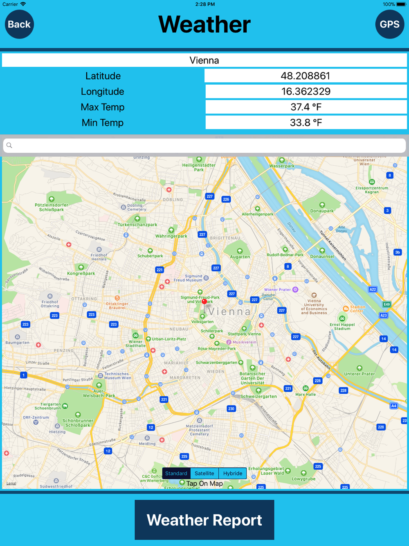The height and width of the screenshot is (546, 409).
Task: Tap the Pötzleinsdorfer Schloßpark marker icon
Action: point(52,199)
